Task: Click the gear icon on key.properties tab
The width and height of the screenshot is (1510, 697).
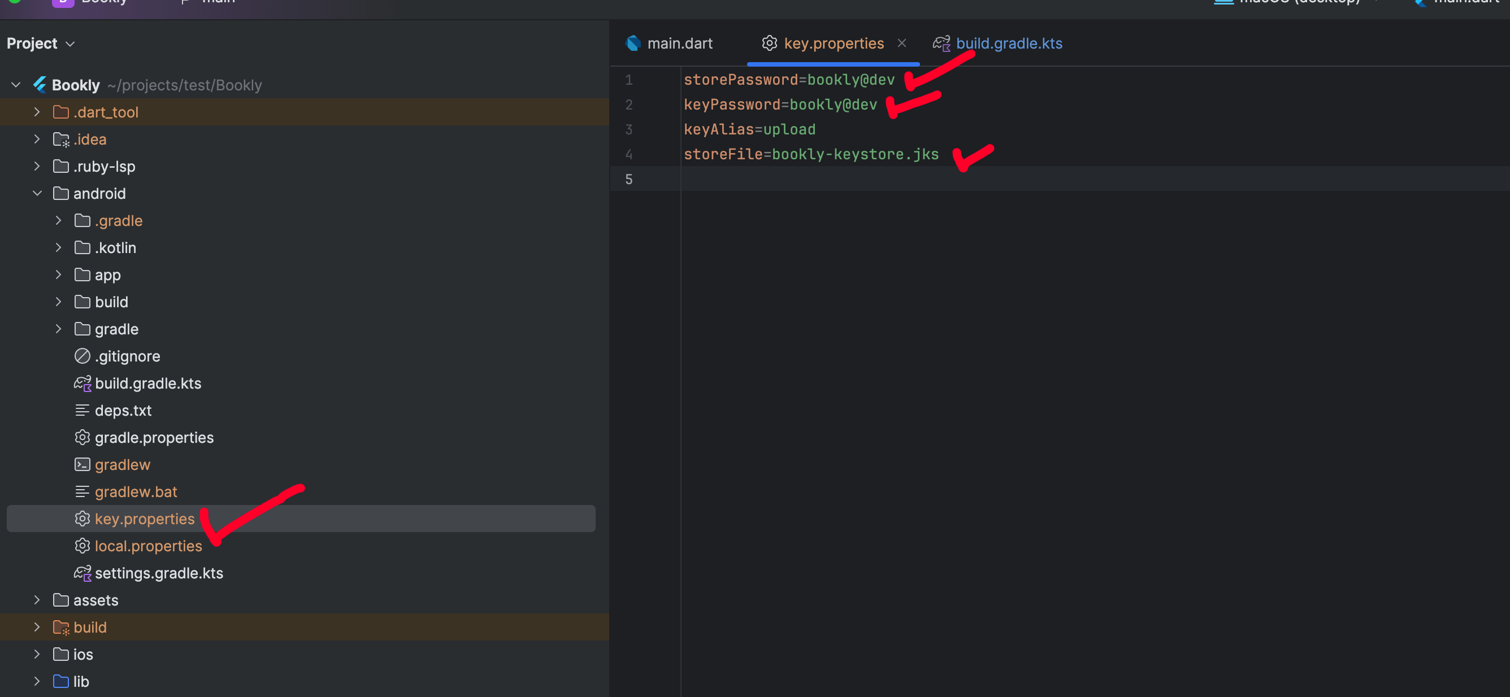Action: pos(769,43)
